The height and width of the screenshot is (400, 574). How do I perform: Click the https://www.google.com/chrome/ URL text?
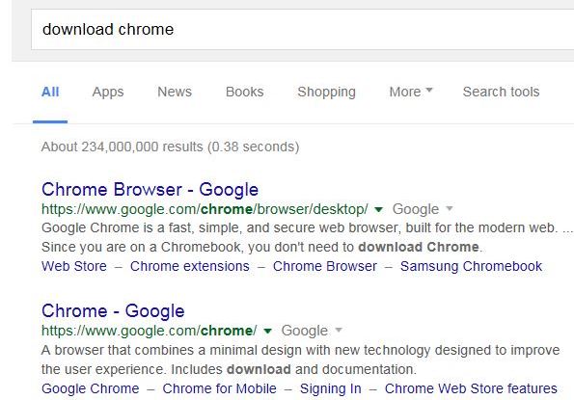pos(149,331)
